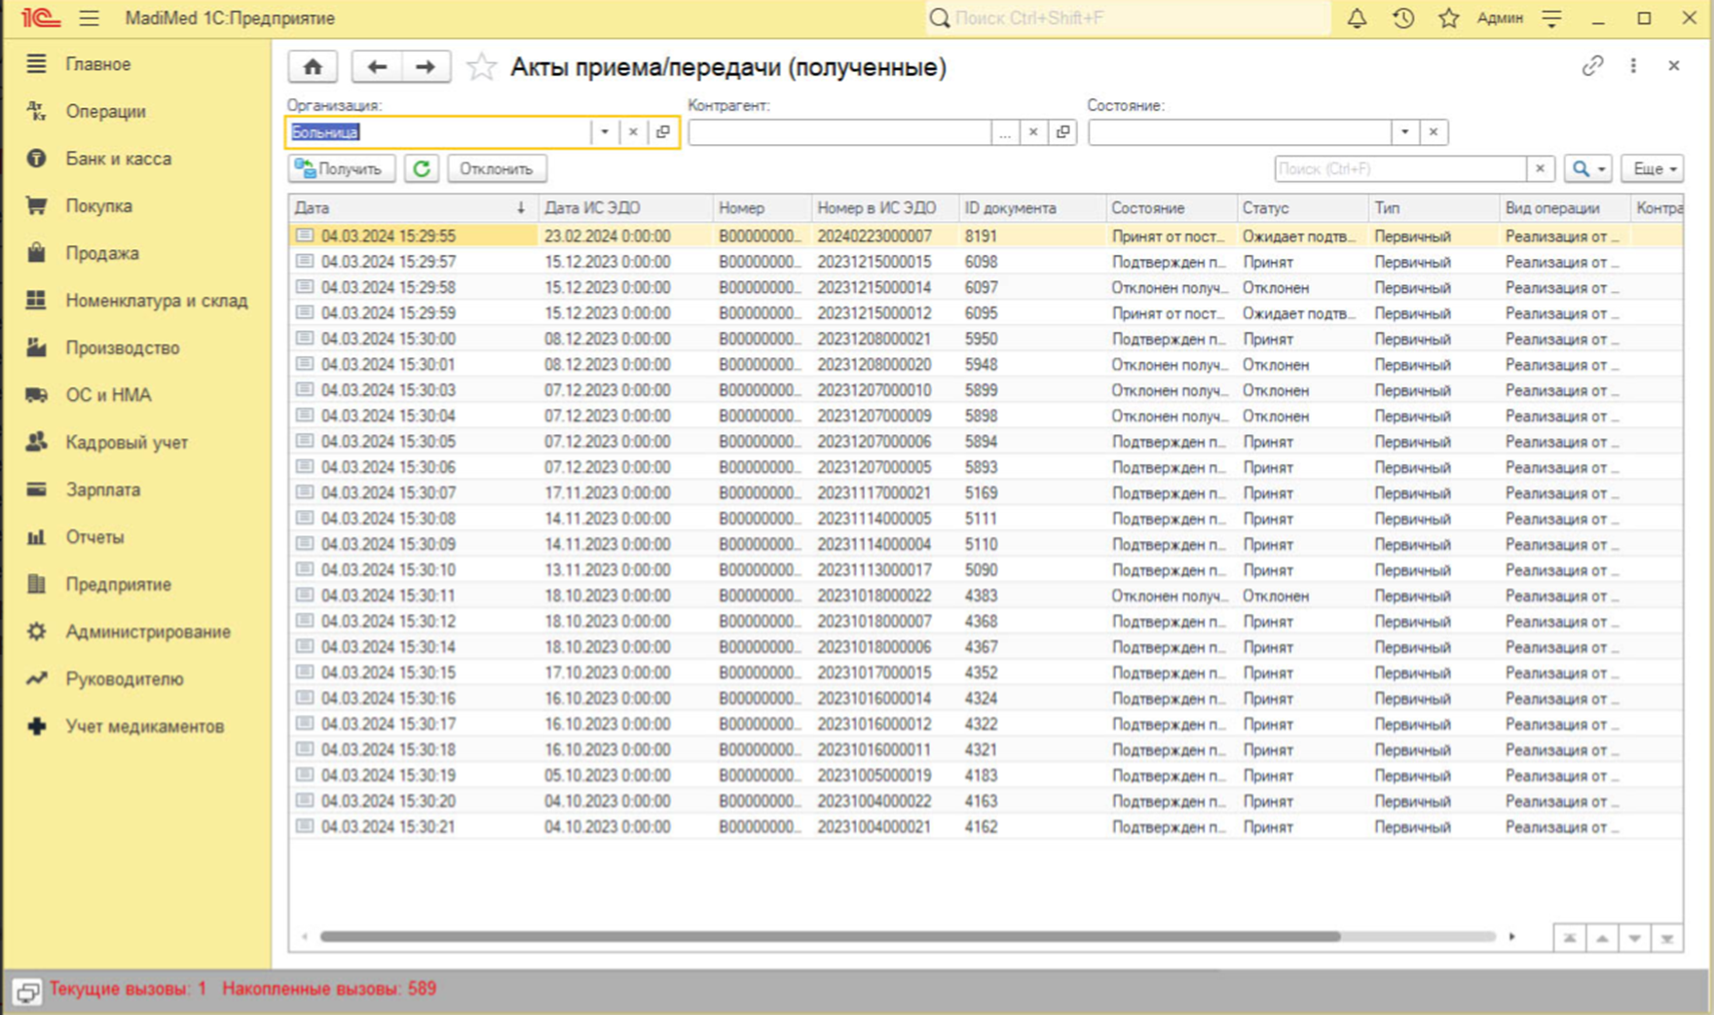Go back with the left arrow
The height and width of the screenshot is (1015, 1714).
click(x=376, y=67)
